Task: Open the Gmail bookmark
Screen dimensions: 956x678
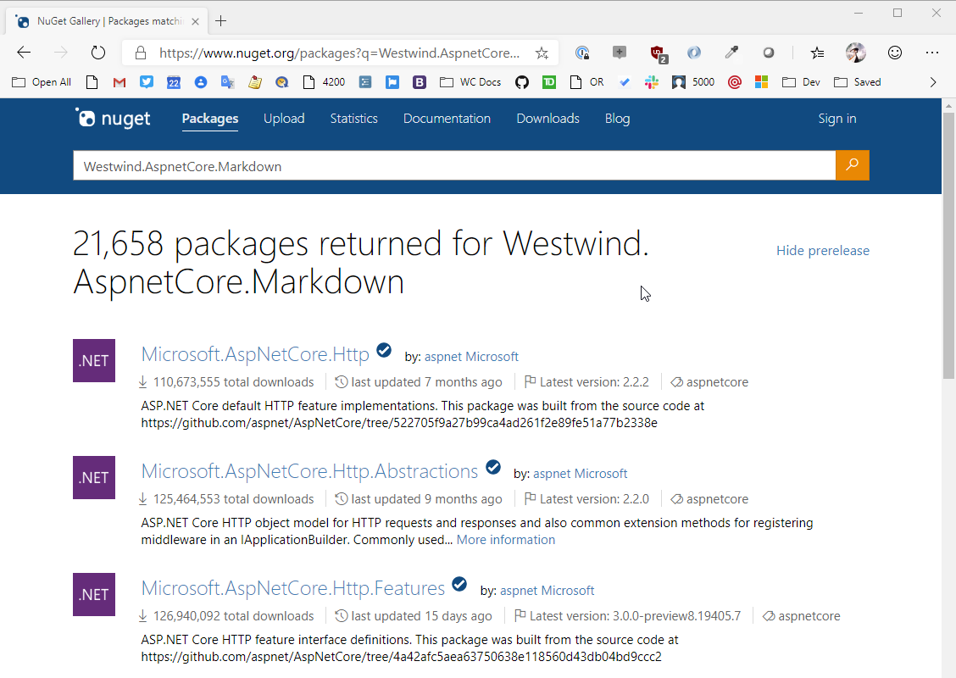Action: pos(119,82)
